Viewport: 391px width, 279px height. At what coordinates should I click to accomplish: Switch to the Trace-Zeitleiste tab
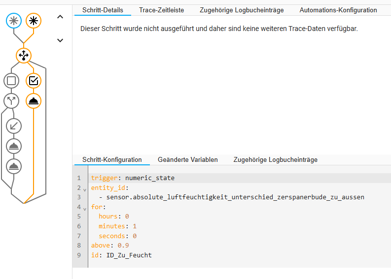click(161, 10)
